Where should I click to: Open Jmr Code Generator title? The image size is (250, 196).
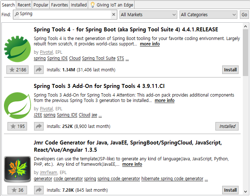(x=128, y=146)
